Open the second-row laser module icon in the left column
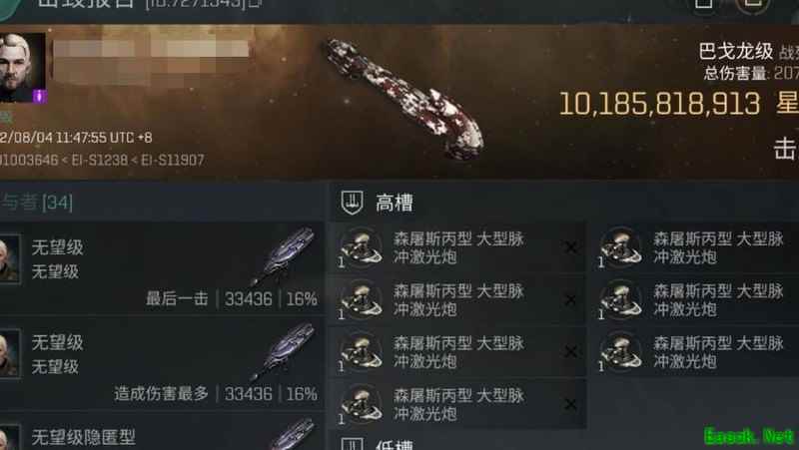The width and height of the screenshot is (799, 450). pyautogui.click(x=362, y=299)
